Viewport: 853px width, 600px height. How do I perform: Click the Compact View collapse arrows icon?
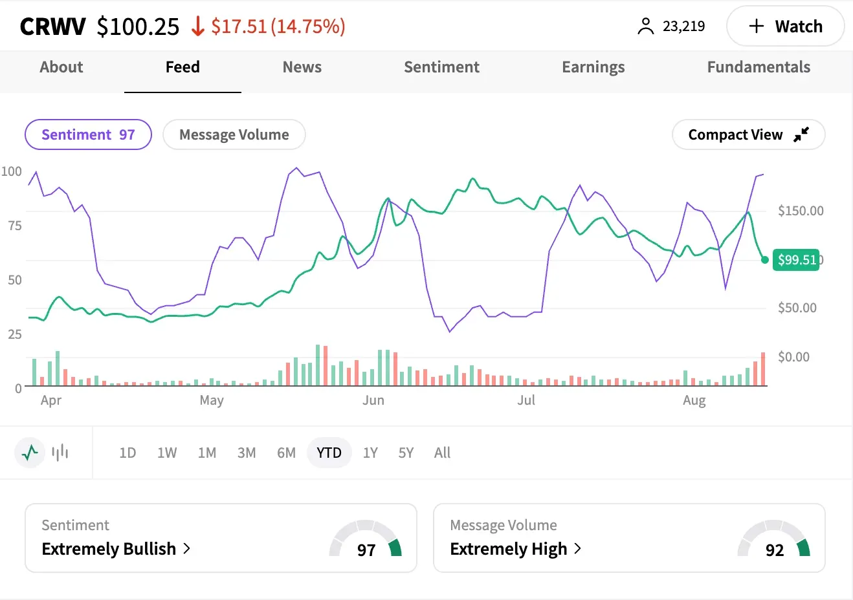click(801, 134)
